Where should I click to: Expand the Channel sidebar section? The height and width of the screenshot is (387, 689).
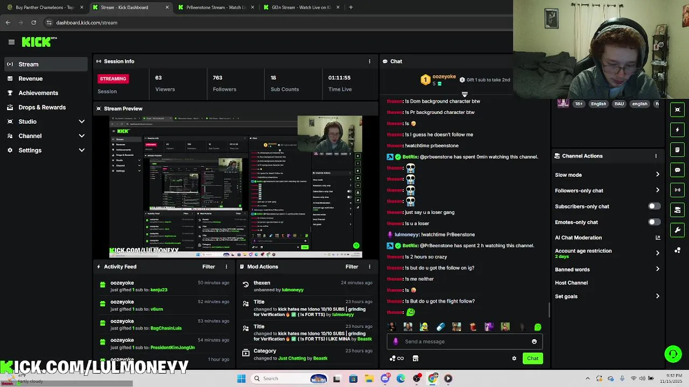82,136
